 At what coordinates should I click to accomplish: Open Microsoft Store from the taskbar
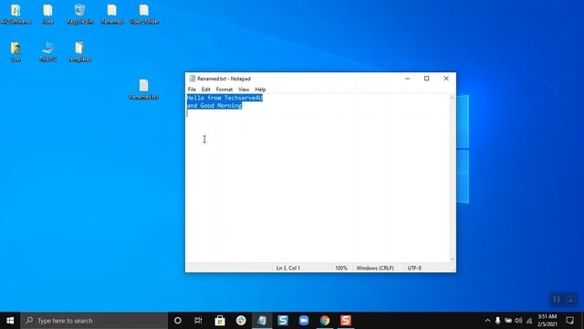(x=220, y=321)
